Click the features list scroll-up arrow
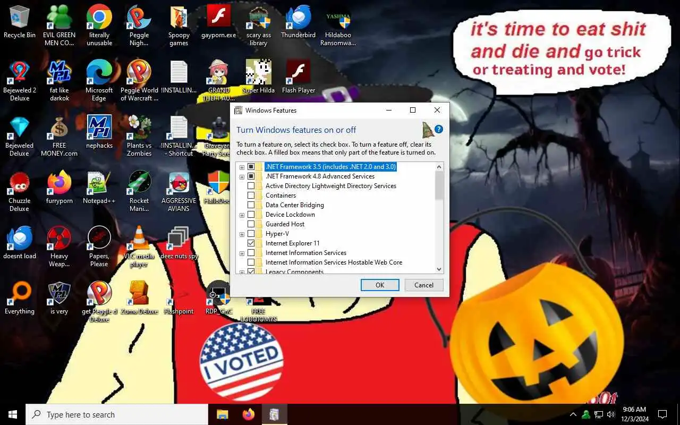 coord(439,167)
